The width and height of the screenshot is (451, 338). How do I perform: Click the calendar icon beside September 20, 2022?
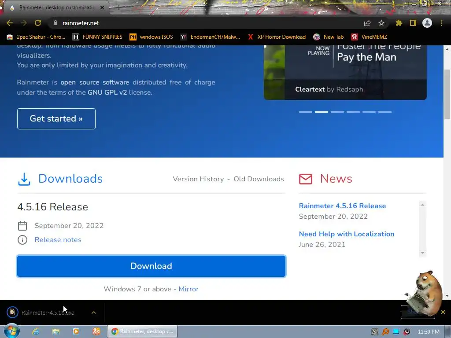click(x=22, y=226)
